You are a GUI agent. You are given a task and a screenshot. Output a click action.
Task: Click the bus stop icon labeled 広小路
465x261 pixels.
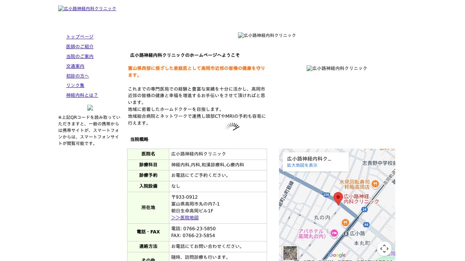pos(347,234)
